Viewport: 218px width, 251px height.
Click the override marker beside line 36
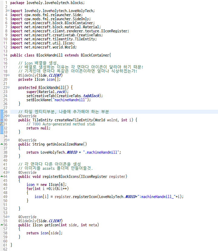click(x=2, y=144)
